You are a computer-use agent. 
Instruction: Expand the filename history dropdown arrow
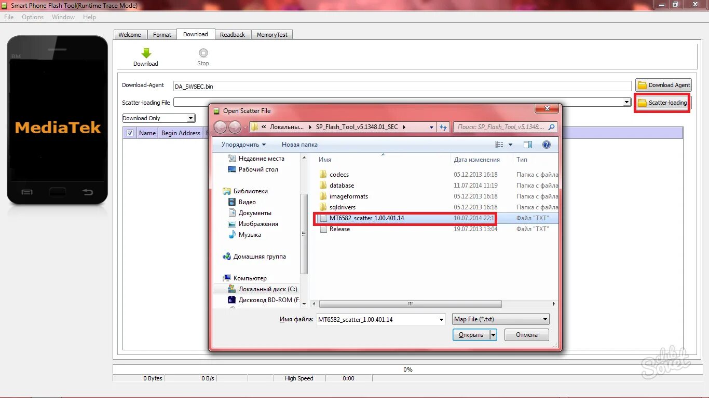(x=441, y=320)
